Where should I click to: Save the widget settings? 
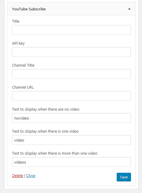[124, 177]
